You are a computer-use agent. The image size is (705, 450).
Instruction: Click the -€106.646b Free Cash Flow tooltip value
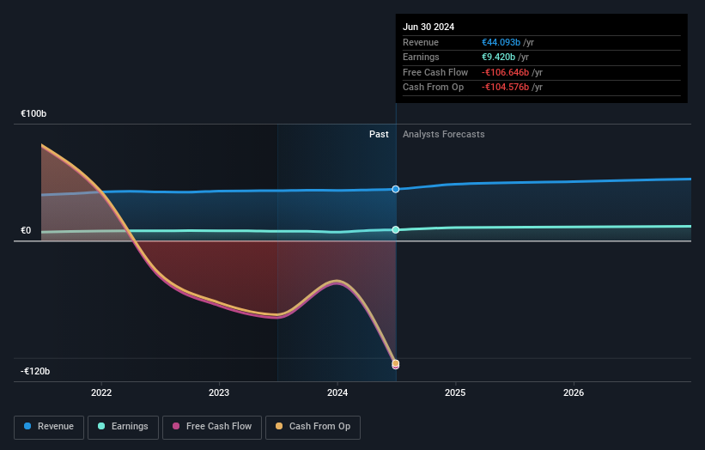505,72
